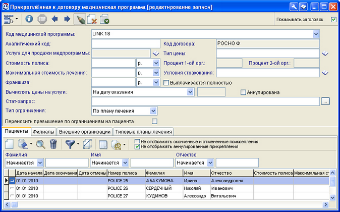The height and width of the screenshot is (212, 340).
Task: Expand Вычислять цены на услуги dropdown
Action: [x=190, y=92]
